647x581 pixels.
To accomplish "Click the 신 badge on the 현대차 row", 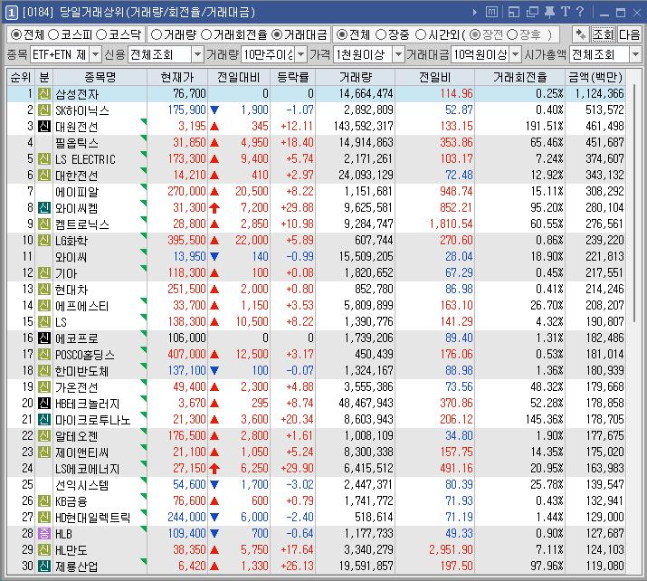I will point(44,290).
